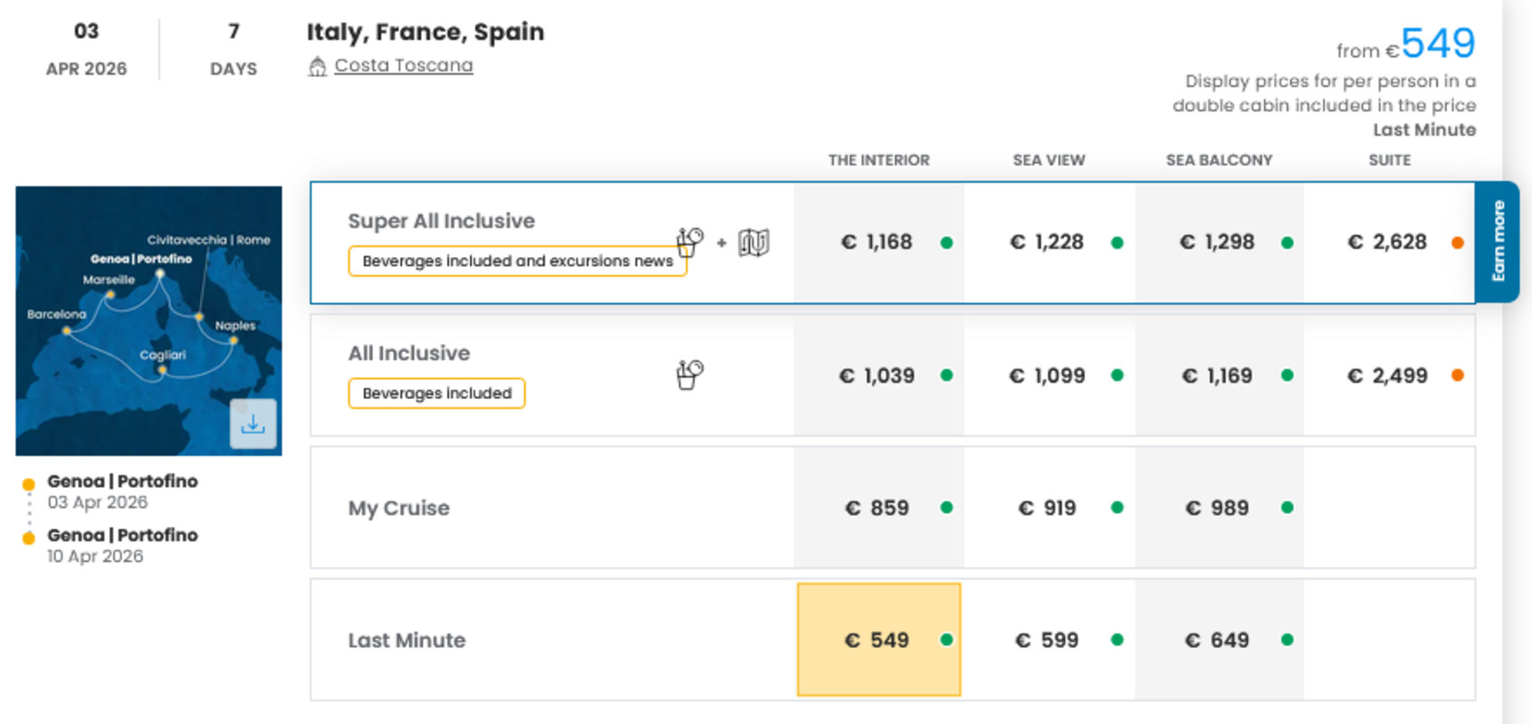Download the itinerary map image

click(x=253, y=424)
